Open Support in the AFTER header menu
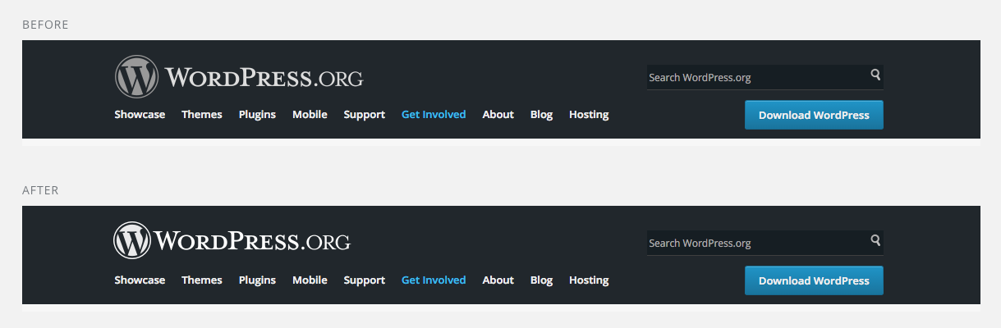Screen dimensions: 1001x328 [x=365, y=280]
